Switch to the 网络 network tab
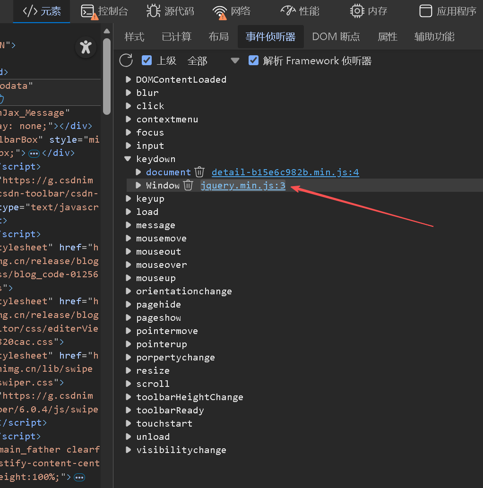 click(232, 11)
